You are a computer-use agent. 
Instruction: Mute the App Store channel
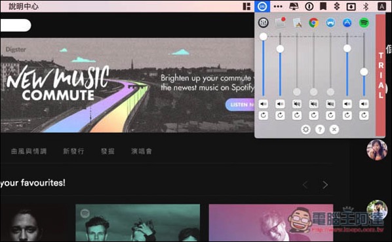click(347, 104)
